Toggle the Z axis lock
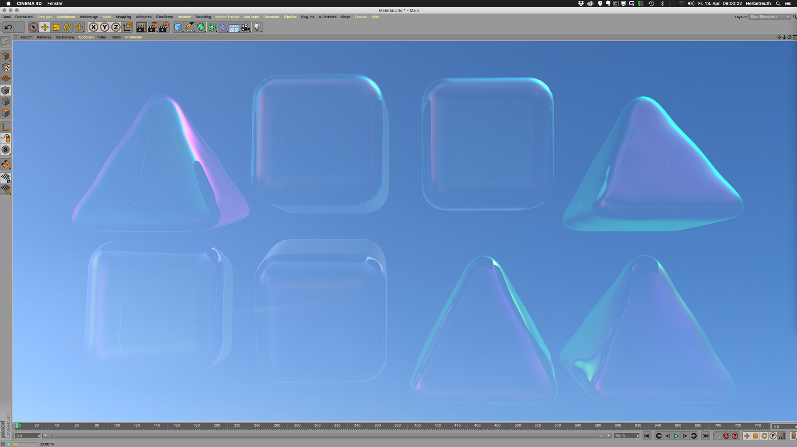 coord(116,27)
